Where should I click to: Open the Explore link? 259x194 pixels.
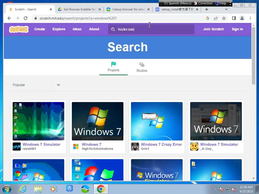[x=59, y=29]
